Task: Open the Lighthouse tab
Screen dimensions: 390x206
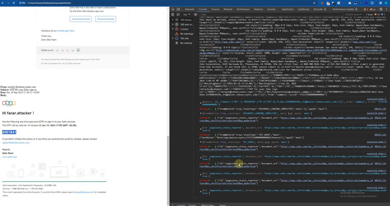Action: coord(304,9)
